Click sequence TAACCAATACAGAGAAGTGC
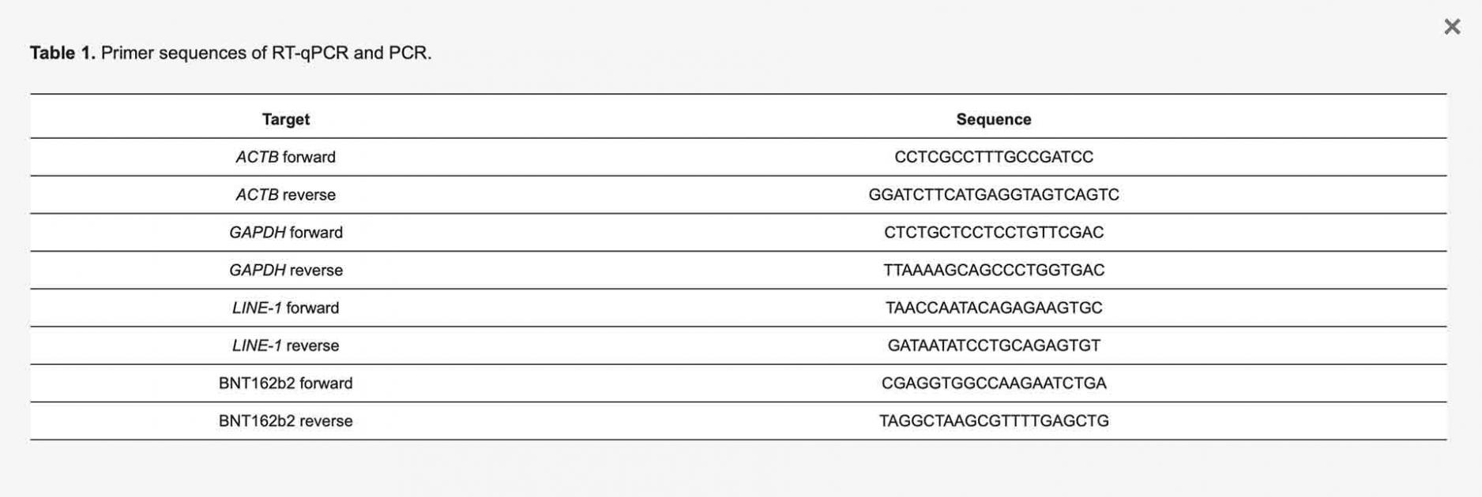The image size is (1482, 497). (x=994, y=308)
